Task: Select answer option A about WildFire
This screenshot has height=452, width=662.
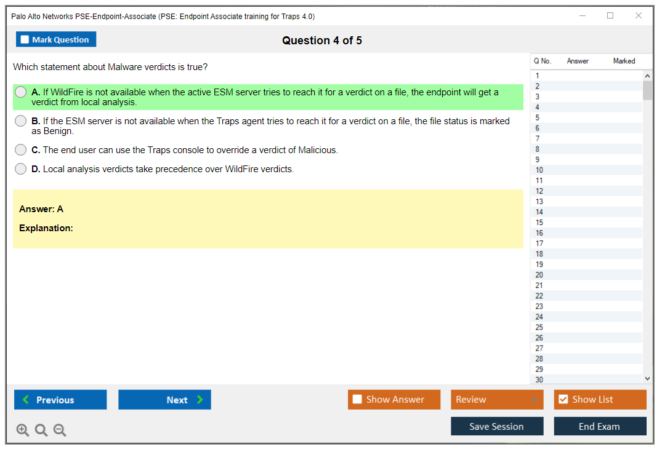Action: (x=21, y=92)
